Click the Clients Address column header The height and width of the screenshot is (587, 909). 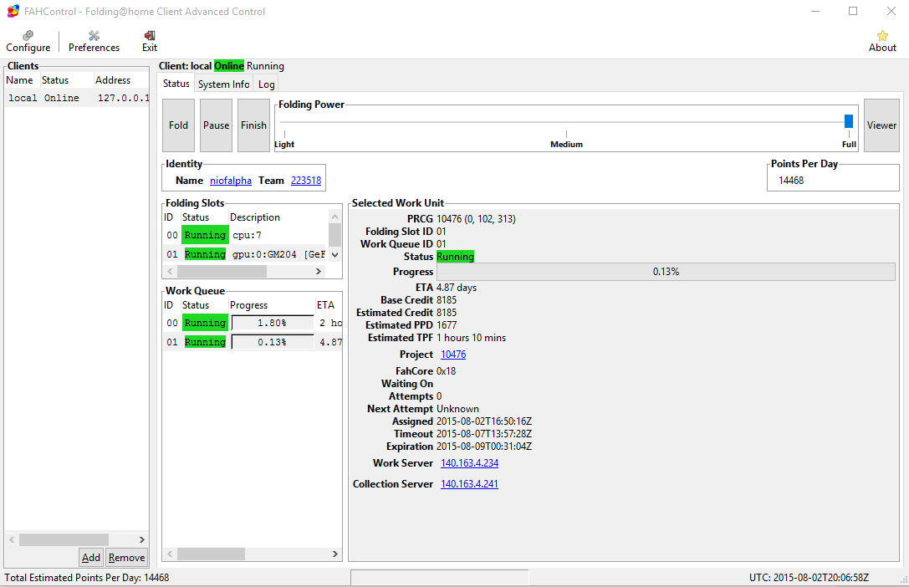pos(121,80)
